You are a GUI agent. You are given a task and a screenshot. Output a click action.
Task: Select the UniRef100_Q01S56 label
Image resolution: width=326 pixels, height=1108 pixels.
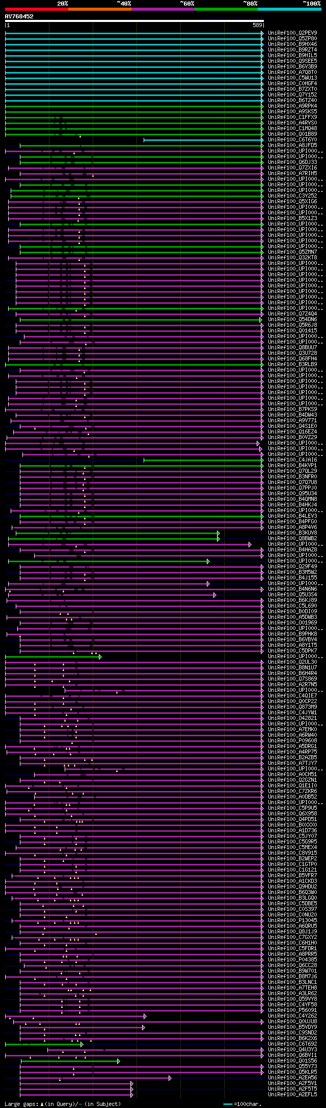coord(292,1061)
